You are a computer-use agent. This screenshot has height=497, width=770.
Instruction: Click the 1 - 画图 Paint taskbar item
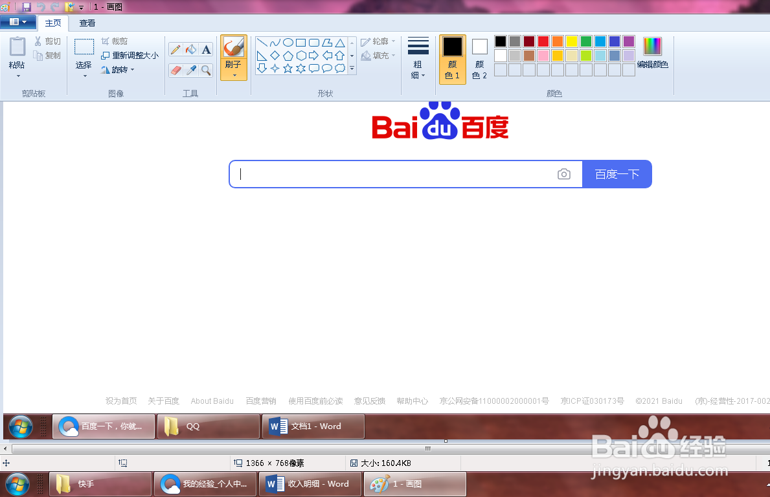(x=415, y=484)
